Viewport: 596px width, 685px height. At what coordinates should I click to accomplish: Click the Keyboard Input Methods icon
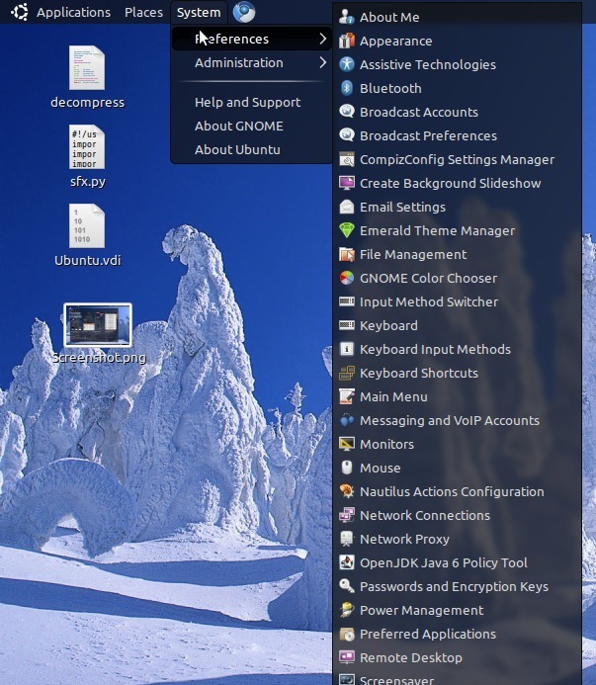347,349
